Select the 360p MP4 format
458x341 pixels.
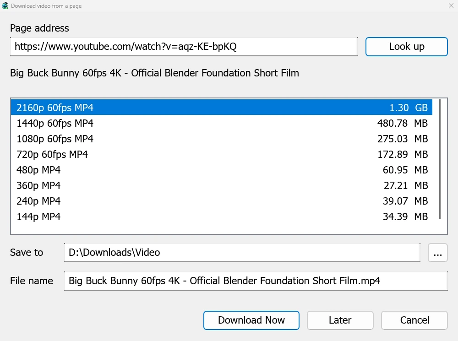coord(221,185)
